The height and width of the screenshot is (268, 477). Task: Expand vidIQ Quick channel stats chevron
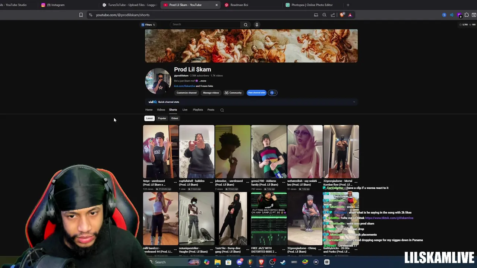(x=354, y=102)
